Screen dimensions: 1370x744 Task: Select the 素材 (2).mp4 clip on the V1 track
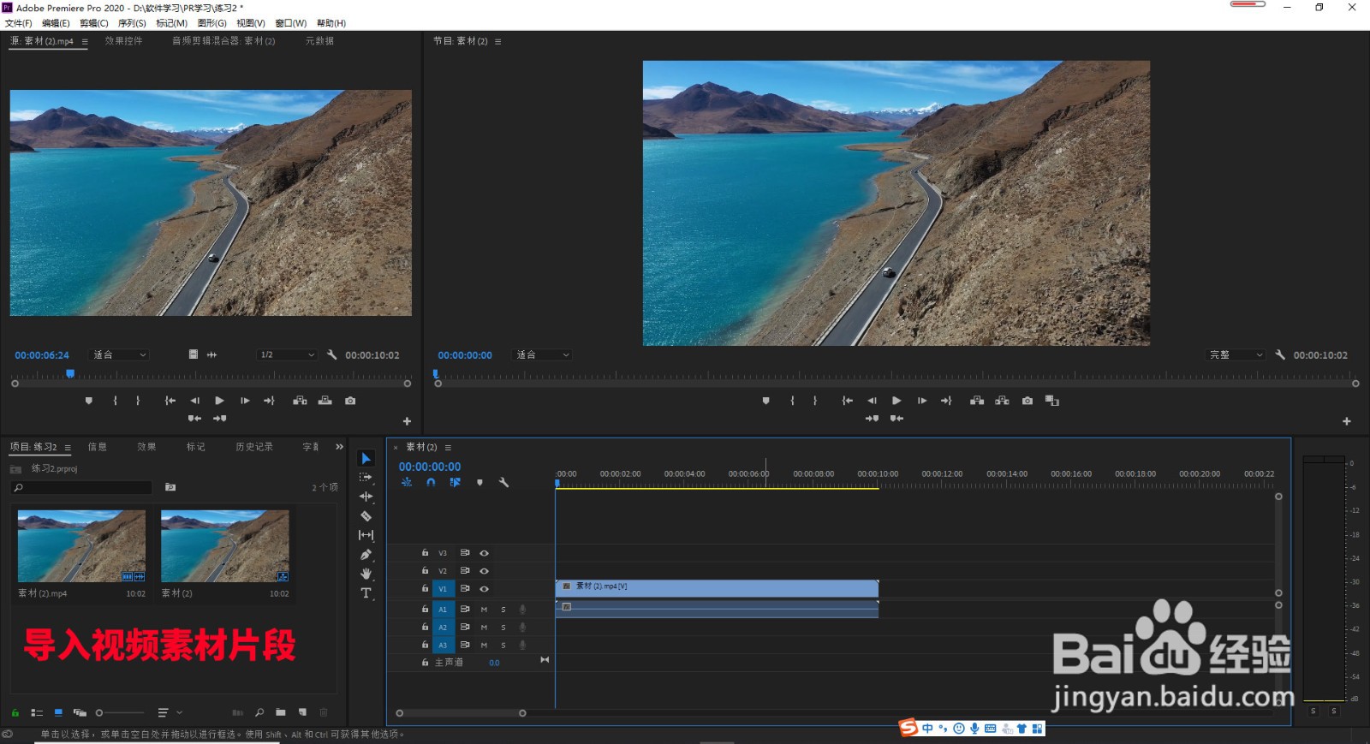[718, 587]
